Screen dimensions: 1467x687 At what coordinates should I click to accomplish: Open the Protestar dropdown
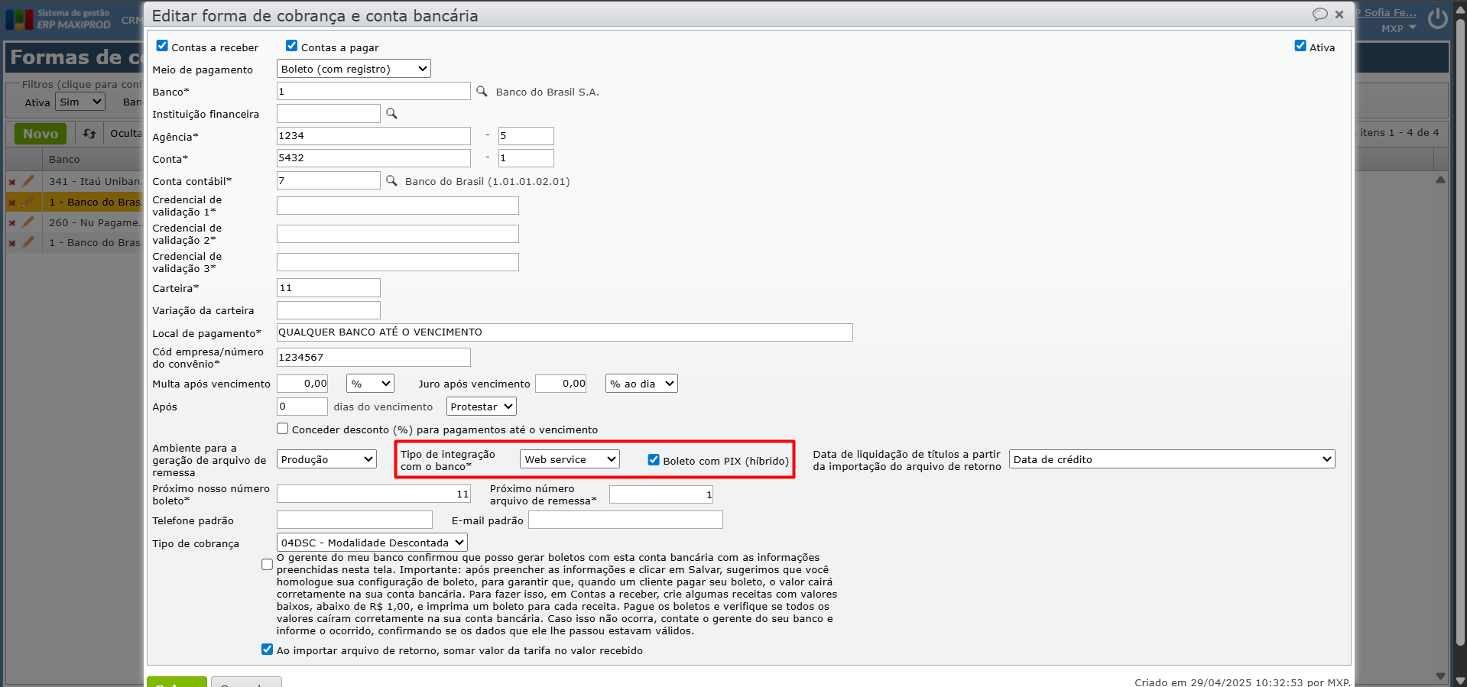click(482, 407)
